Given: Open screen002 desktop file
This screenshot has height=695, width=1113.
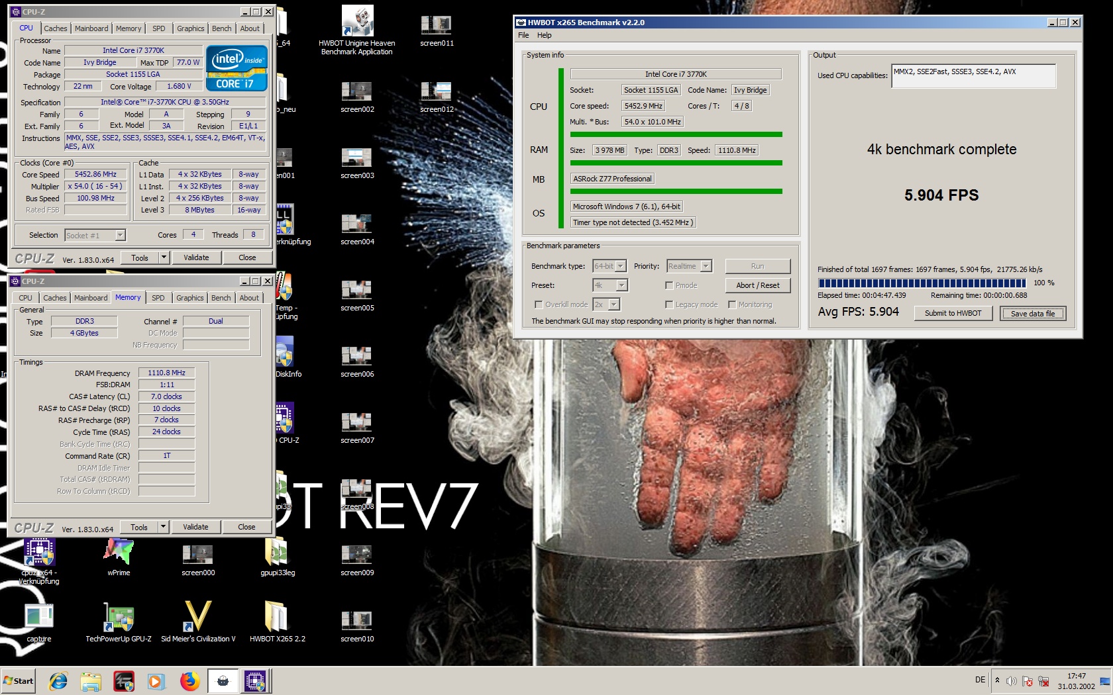Looking at the screenshot, I should [357, 97].
